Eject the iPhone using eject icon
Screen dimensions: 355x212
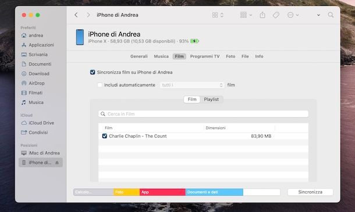coord(57,163)
